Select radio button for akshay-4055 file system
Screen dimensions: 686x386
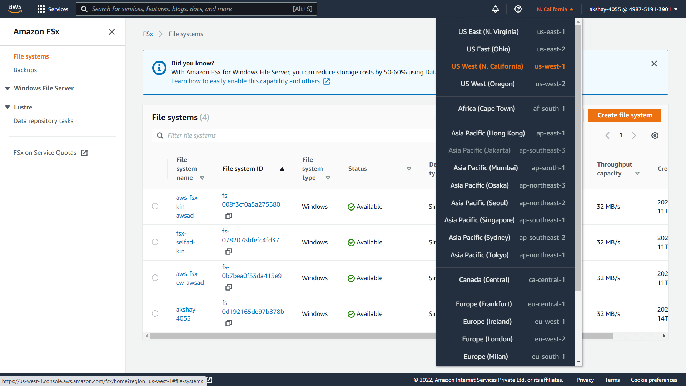(155, 314)
